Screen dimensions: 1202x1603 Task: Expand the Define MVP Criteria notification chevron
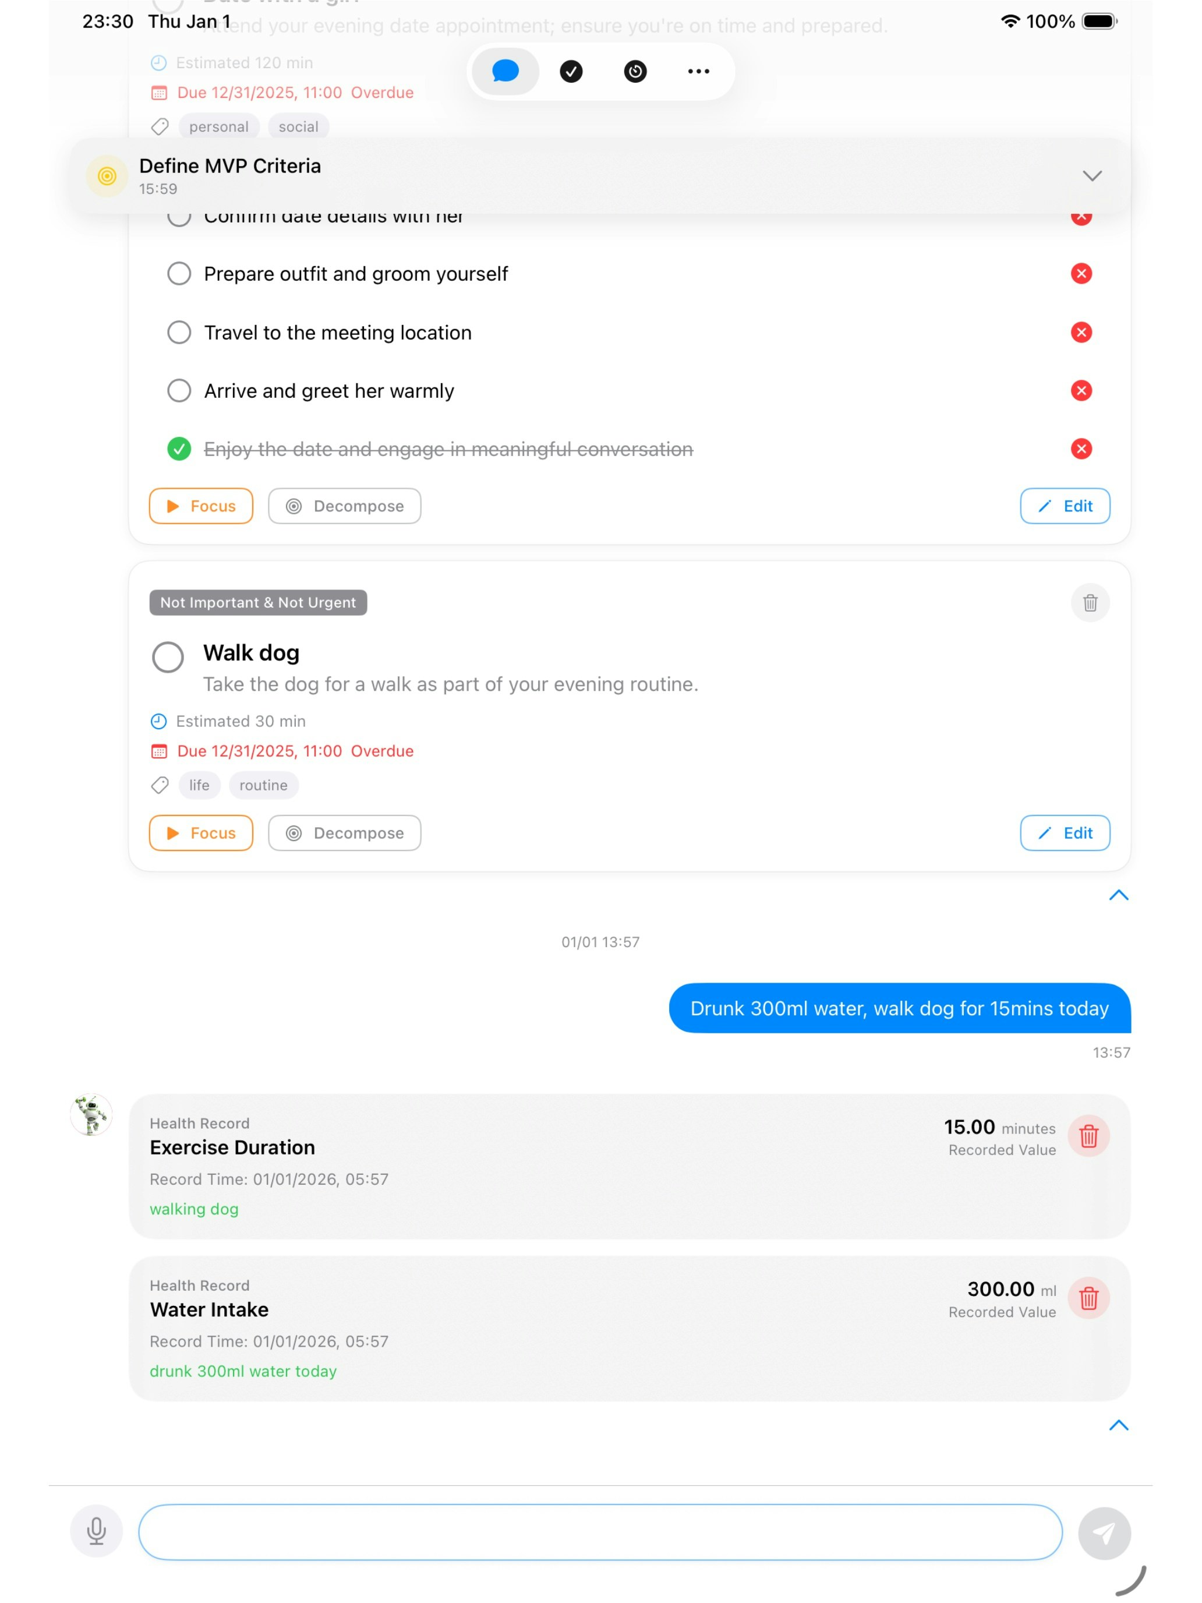1093,175
